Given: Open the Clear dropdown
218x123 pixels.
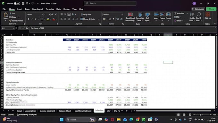Looking at the screenshot, I should (x=179, y=21).
